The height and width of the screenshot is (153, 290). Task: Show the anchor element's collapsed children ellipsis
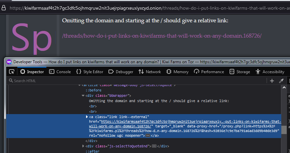coord(148,135)
